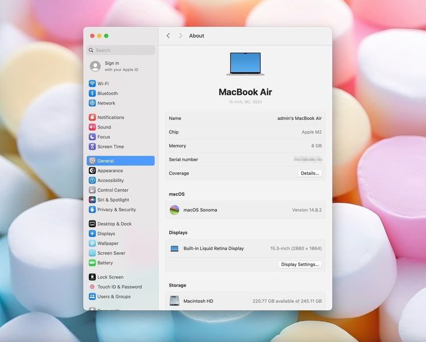
Task: Select the Notifications label
Action: [x=111, y=117]
